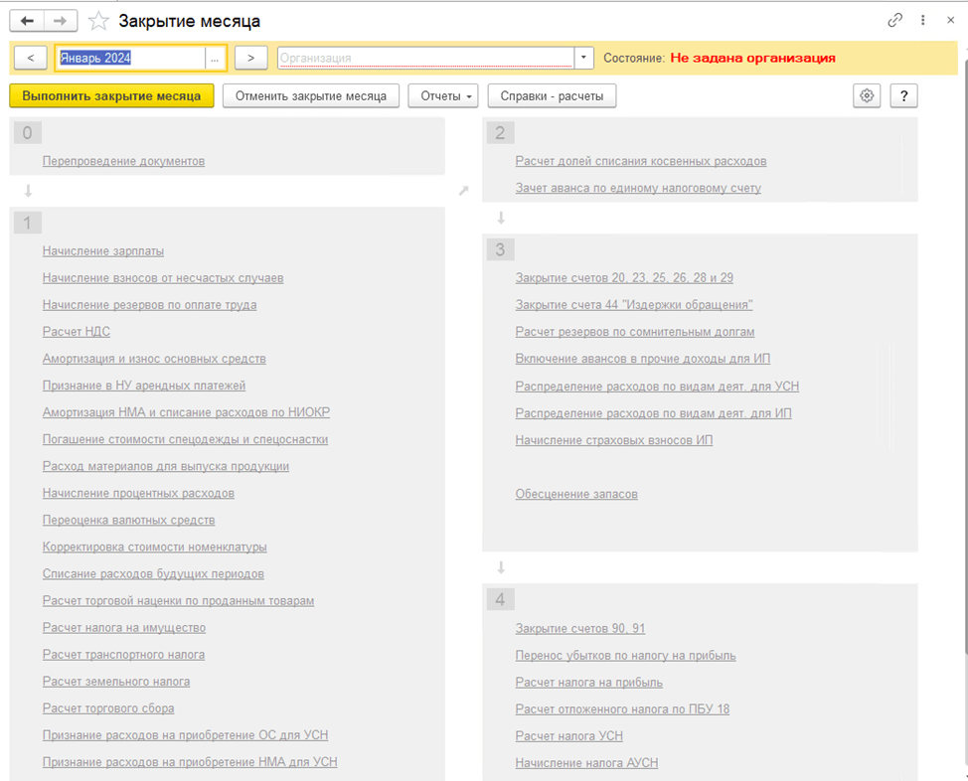
Task: Open Расчет НДС operation link
Action: [76, 332]
